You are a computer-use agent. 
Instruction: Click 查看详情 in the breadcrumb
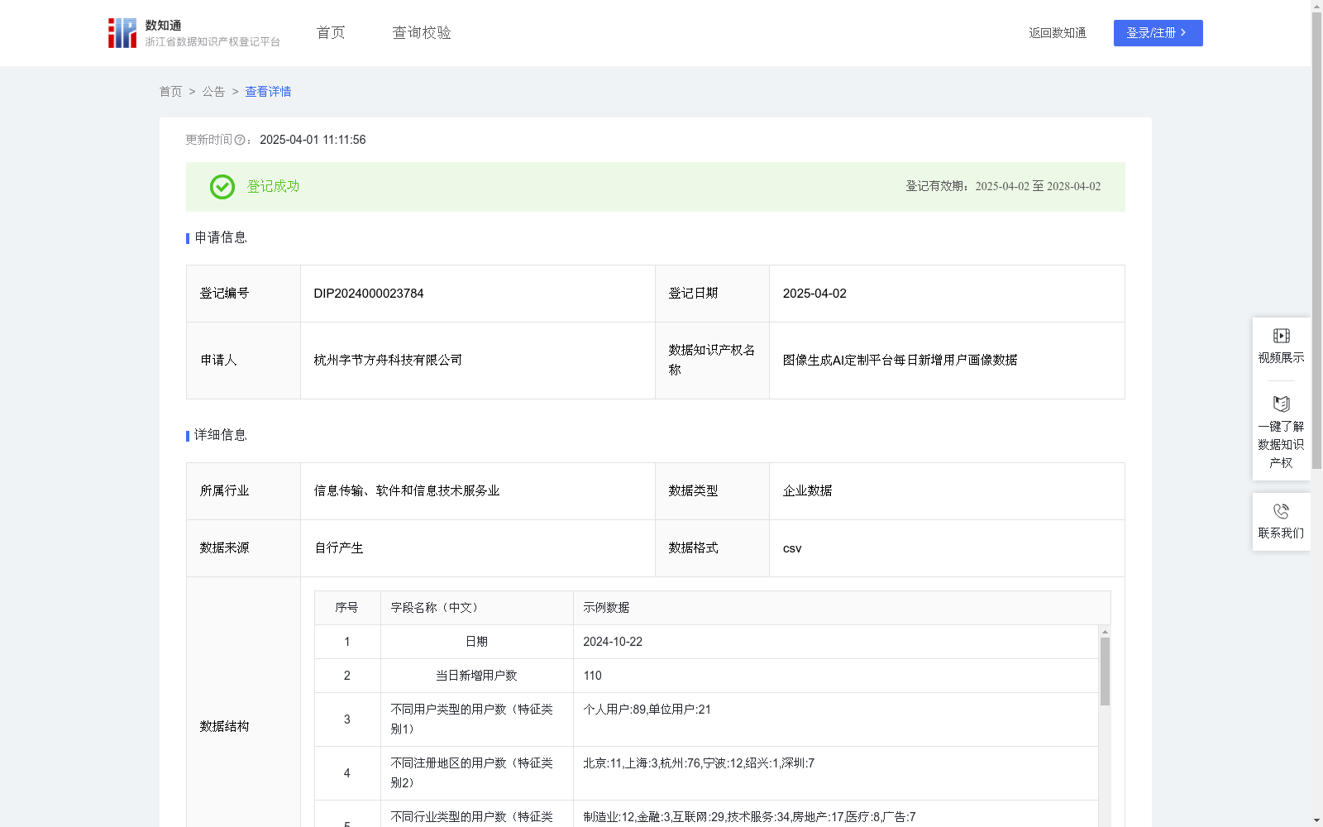point(269,92)
